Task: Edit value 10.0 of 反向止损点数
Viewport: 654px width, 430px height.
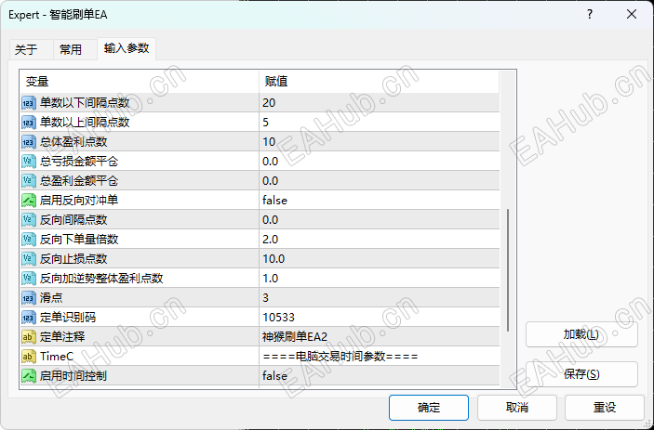Action: coord(380,259)
